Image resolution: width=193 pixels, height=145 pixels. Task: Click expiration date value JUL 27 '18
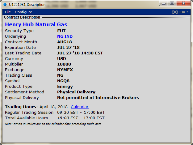pyautogui.click(x=68, y=47)
